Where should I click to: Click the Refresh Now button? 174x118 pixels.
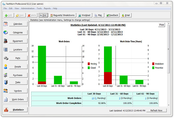point(156,111)
